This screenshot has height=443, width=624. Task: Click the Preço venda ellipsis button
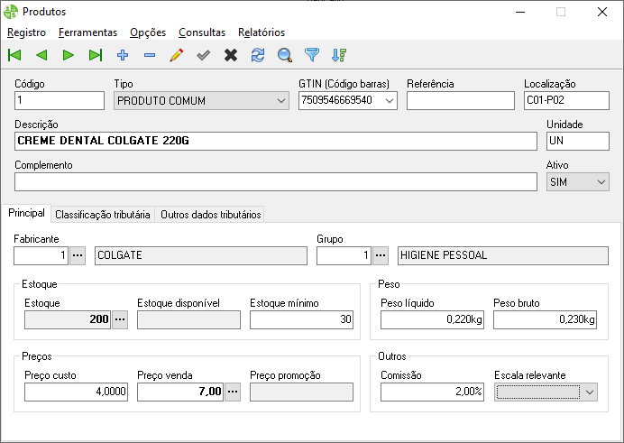point(234,392)
